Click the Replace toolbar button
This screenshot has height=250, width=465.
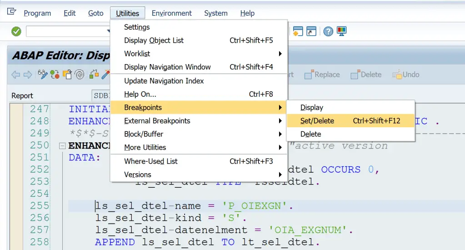322,75
